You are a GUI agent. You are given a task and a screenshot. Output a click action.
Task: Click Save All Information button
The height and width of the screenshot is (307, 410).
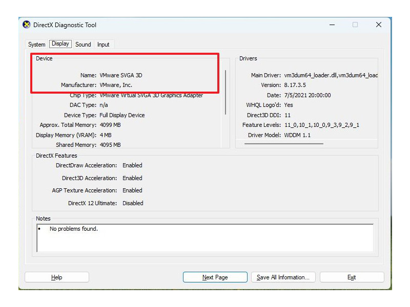click(283, 277)
